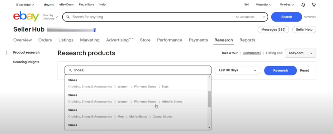The height and width of the screenshot is (134, 333).
Task: Switch to the Performance tab
Action: [169, 40]
